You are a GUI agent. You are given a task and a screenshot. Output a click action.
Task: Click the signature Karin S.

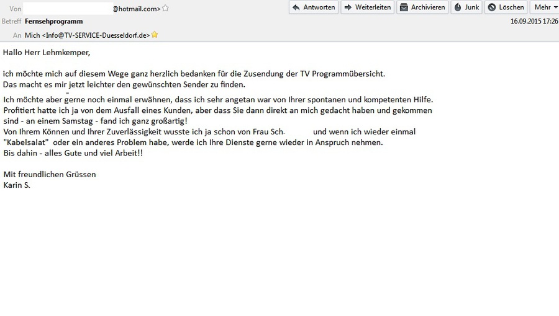pyautogui.click(x=17, y=185)
